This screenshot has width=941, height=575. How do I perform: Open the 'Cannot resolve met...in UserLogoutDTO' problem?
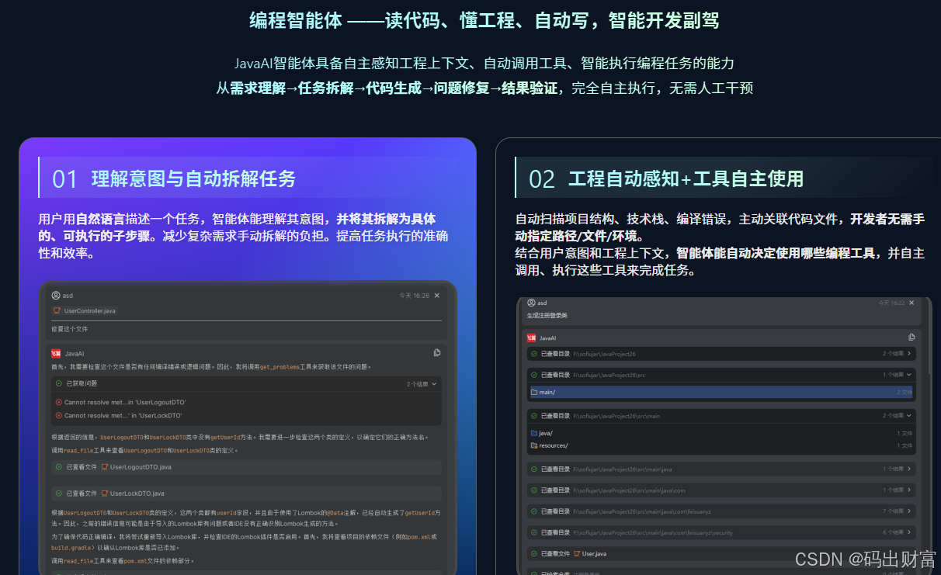(125, 402)
